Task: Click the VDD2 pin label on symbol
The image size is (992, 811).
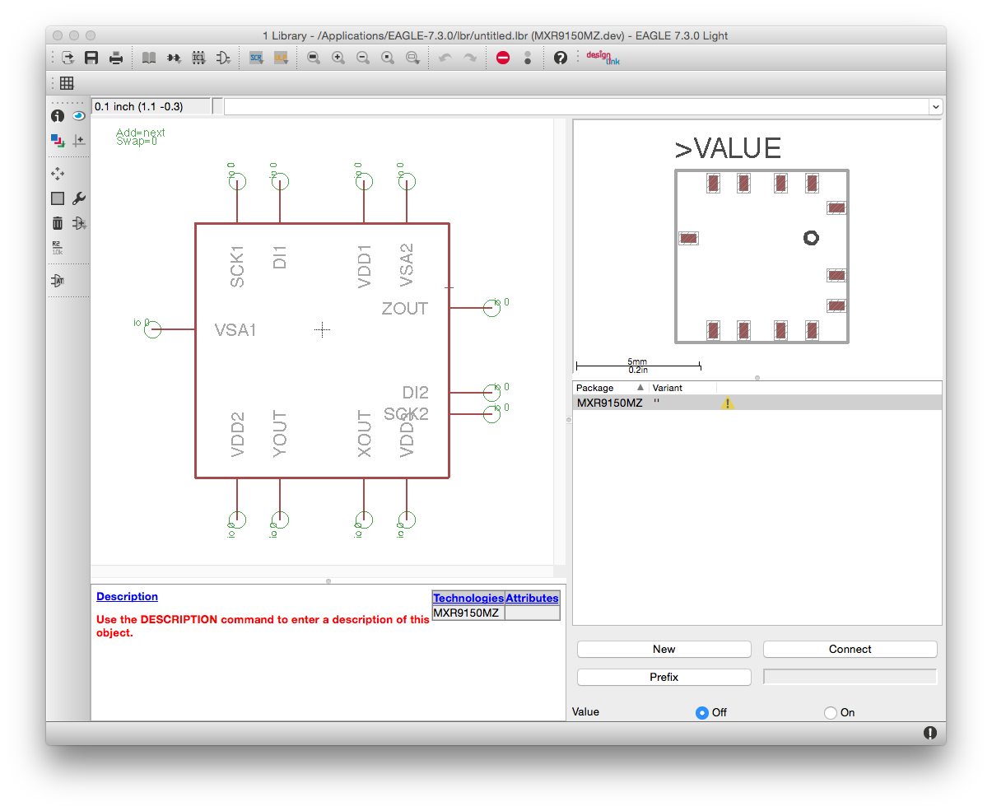Action: (x=237, y=435)
